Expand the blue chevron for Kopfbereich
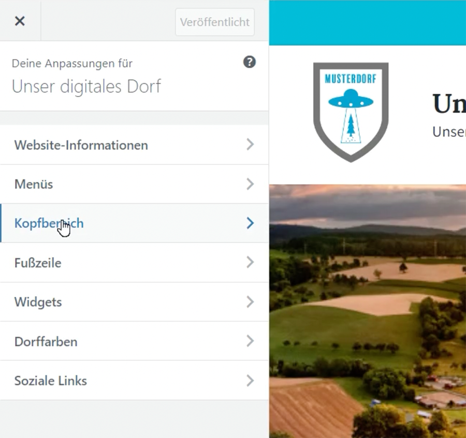The height and width of the screenshot is (438, 466). [x=250, y=223]
